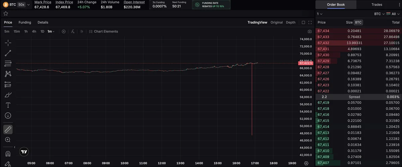
Task: Select the crosshair cursor tool
Action: (x=8, y=43)
